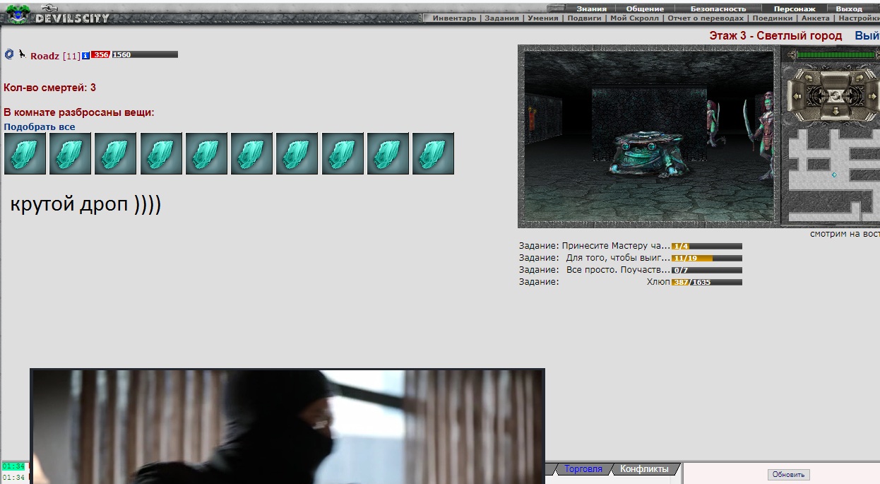Image resolution: width=880 pixels, height=484 pixels.
Task: Switch to the Конфликты chat tab
Action: pyautogui.click(x=644, y=468)
